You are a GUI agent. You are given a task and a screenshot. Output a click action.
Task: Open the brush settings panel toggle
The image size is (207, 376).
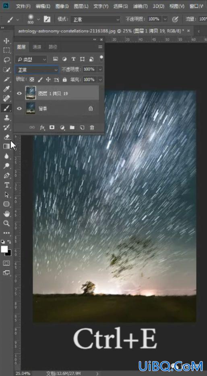point(47,19)
